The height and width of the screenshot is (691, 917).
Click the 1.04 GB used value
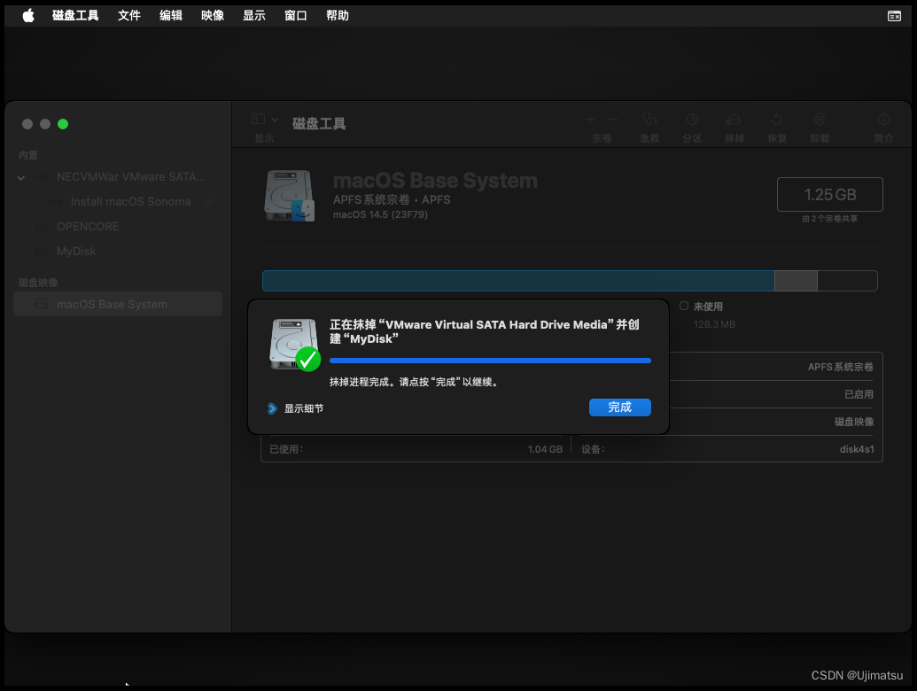click(x=545, y=449)
